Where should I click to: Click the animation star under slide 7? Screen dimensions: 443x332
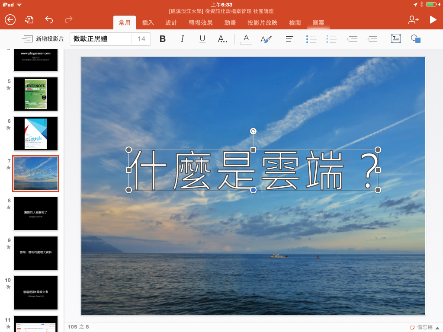click(x=9, y=168)
